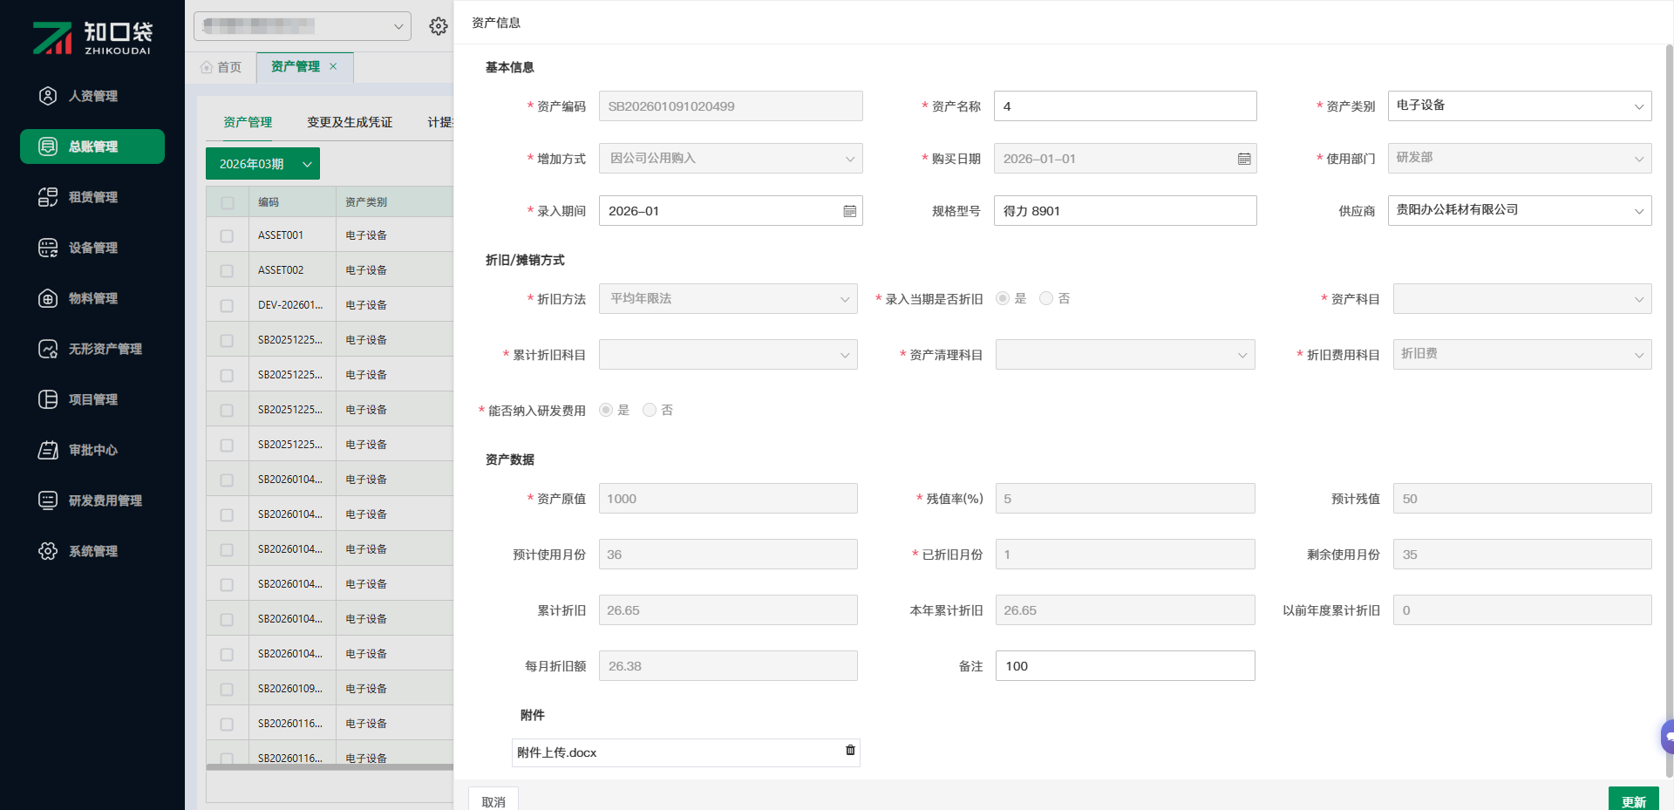Click the 资产原值 field

pos(728,498)
